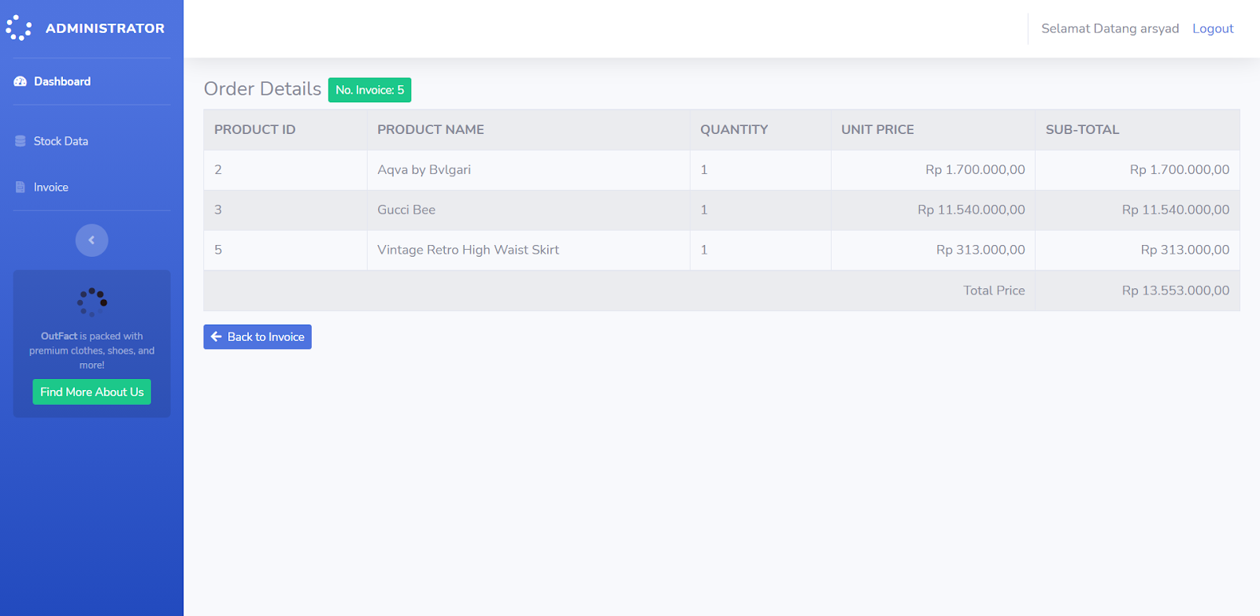Click unit price Rp 313.000,00
1260x616 pixels.
click(x=980, y=250)
